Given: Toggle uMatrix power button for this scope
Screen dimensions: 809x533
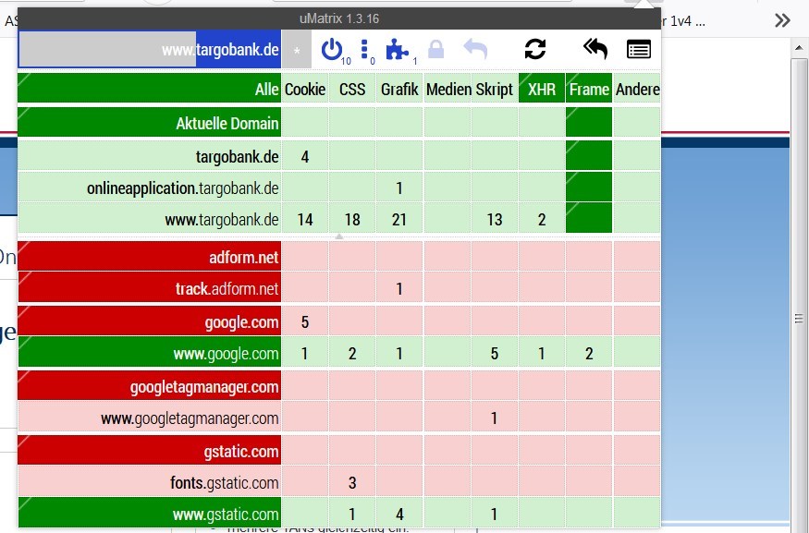Looking at the screenshot, I should pos(331,50).
